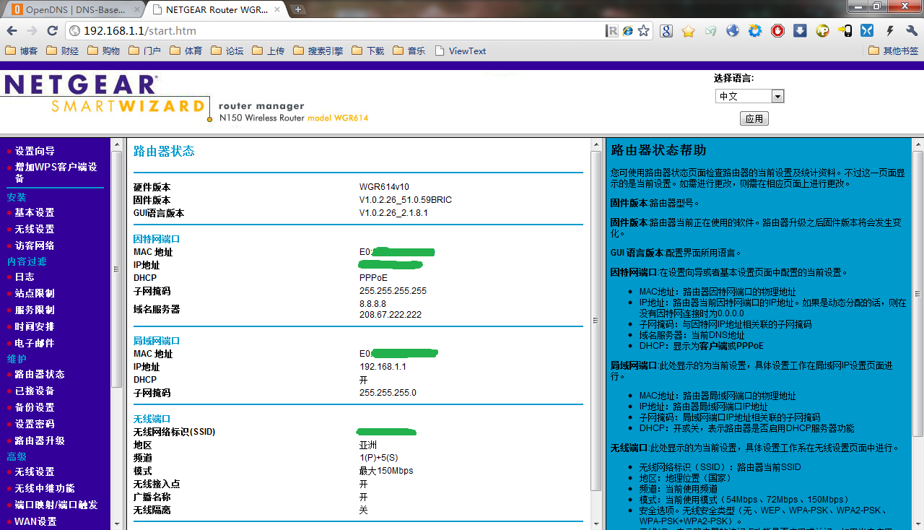Open 电子邮件 in the sidebar

pyautogui.click(x=35, y=343)
